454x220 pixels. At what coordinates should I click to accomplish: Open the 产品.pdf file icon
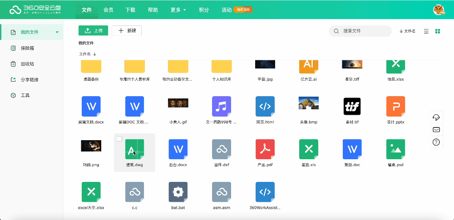(265, 149)
